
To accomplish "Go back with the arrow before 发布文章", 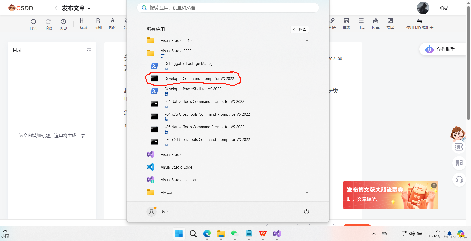I will click(56, 8).
